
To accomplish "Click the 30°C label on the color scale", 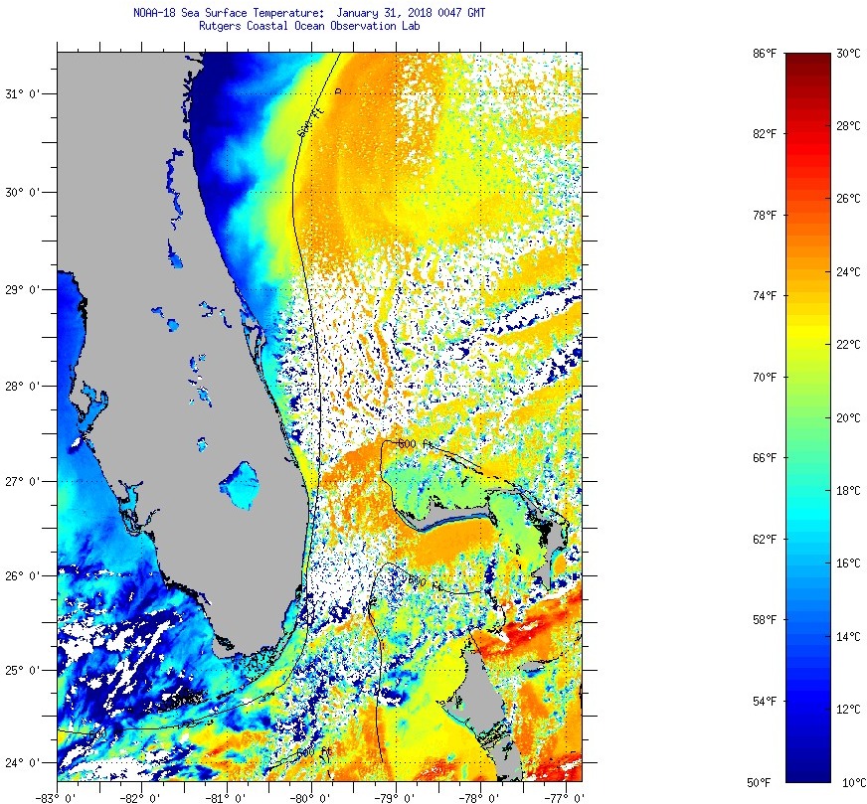I will click(x=848, y=53).
